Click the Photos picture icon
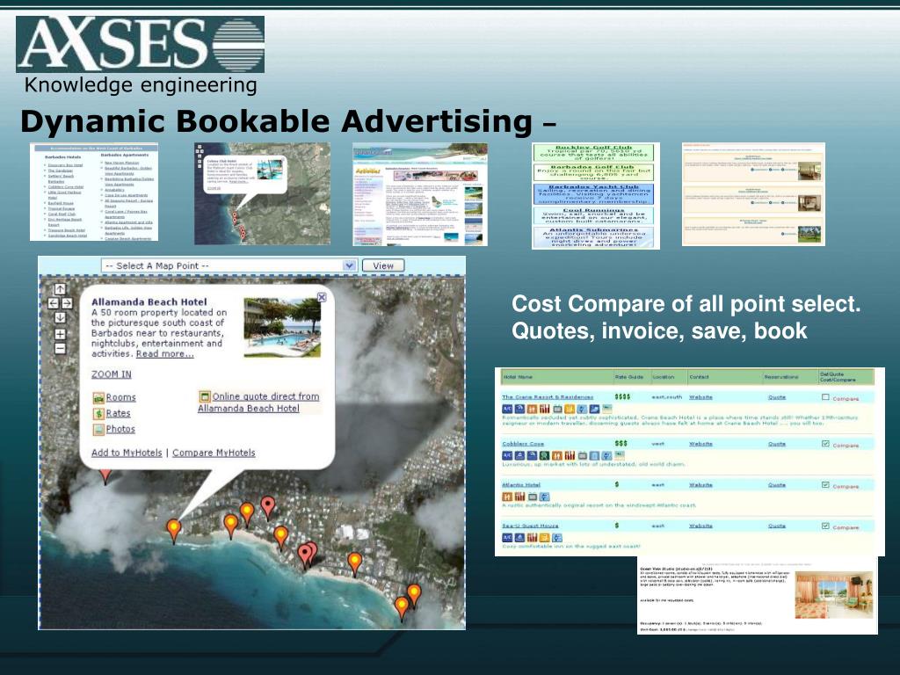 coord(98,429)
